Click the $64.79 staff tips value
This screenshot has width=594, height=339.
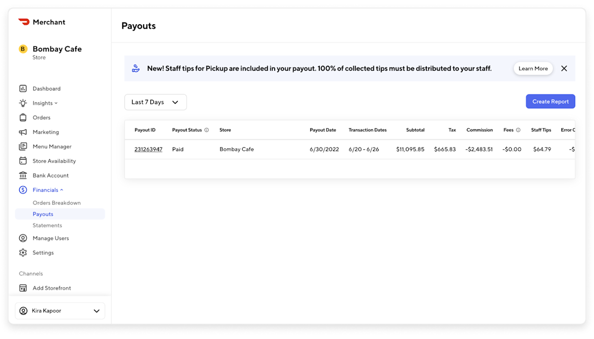point(542,149)
